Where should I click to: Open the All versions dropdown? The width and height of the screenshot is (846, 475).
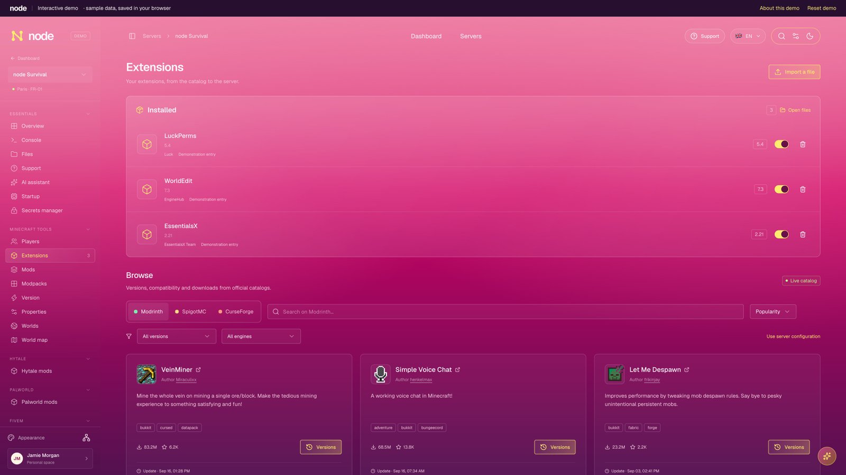coord(176,336)
